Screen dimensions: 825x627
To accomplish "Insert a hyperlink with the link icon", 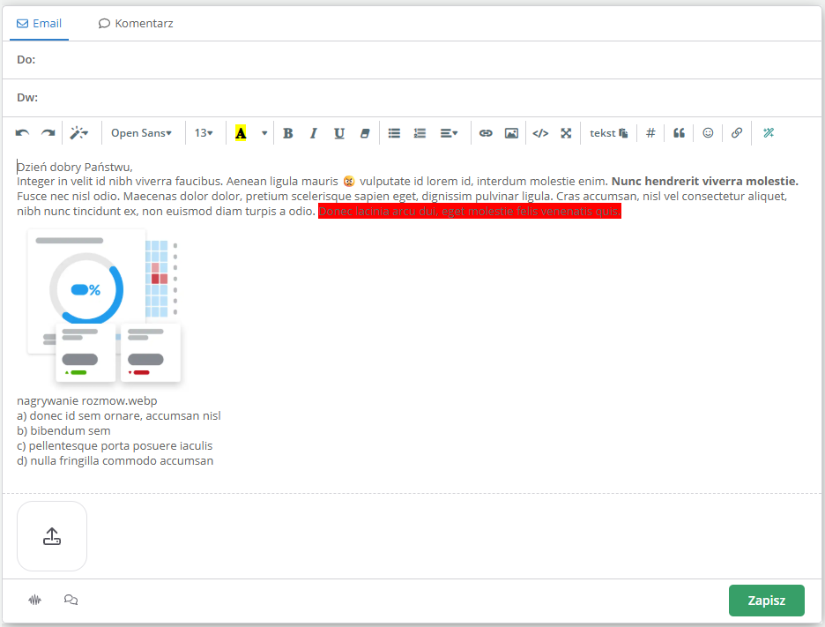I will click(x=486, y=133).
